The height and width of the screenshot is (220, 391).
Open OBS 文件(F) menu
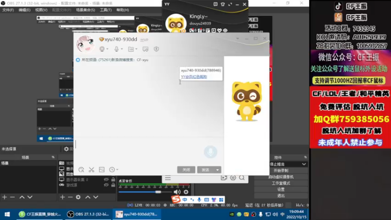point(8,10)
